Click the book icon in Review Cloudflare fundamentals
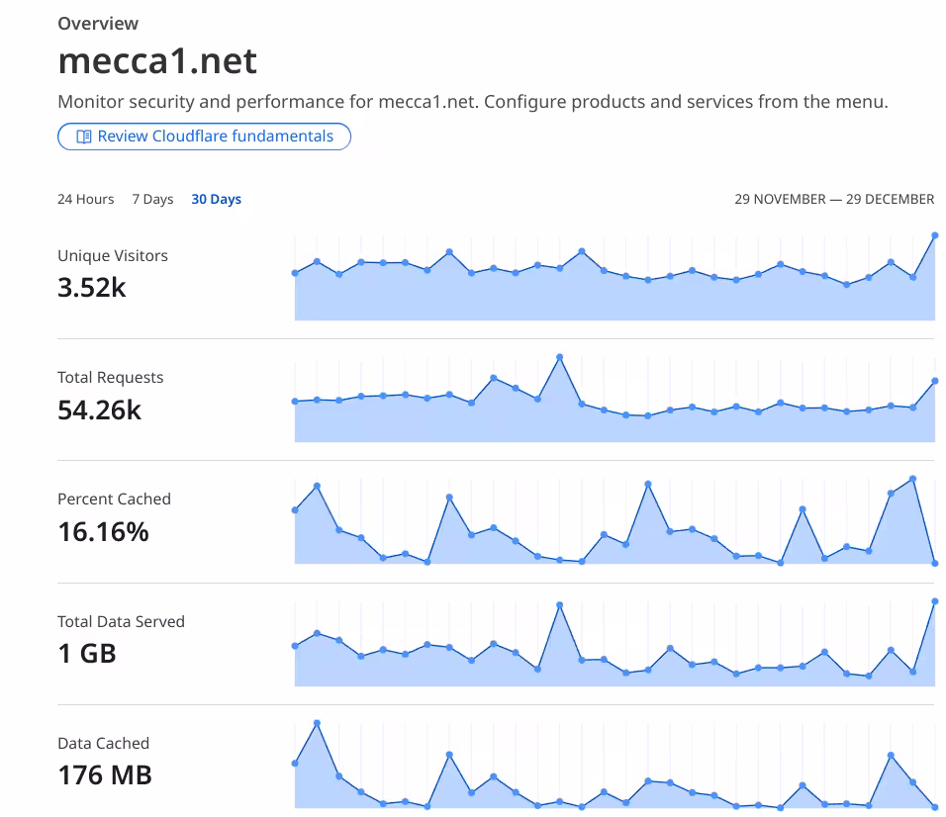The width and height of the screenshot is (946, 817). 84,136
